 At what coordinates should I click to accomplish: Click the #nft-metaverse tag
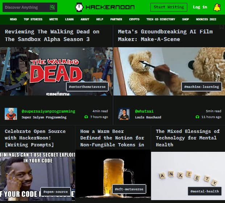pos(129,189)
